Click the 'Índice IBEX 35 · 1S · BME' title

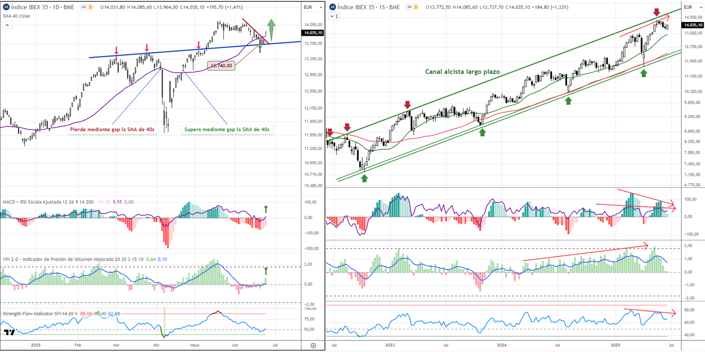(x=369, y=7)
